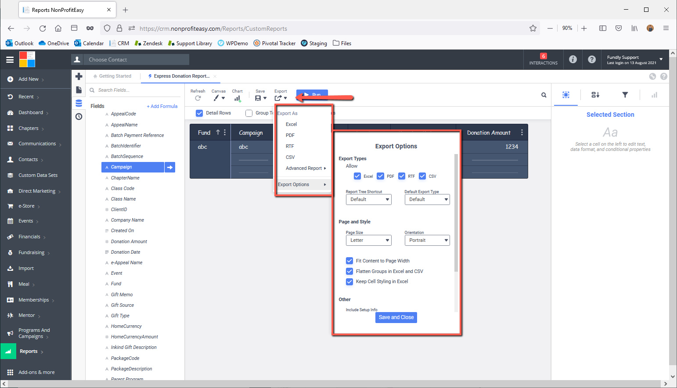Image resolution: width=677 pixels, height=388 pixels.
Task: Export report as Excel
Action: (291, 125)
